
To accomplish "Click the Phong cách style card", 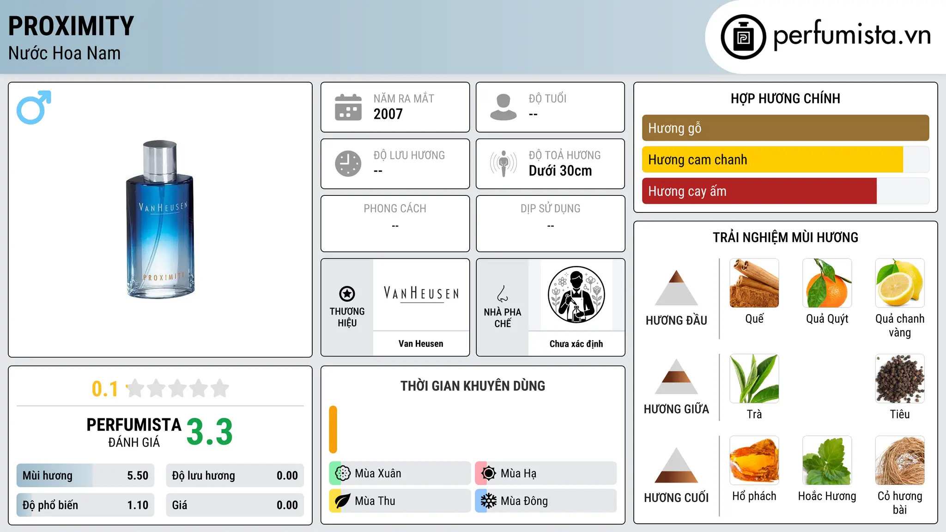I will coord(395,224).
